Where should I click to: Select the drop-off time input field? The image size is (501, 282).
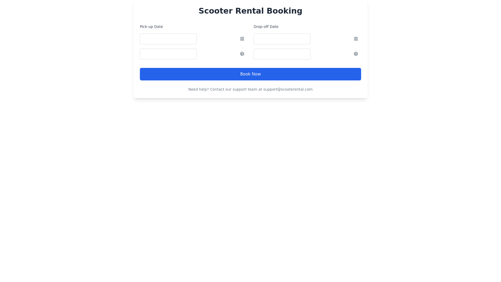click(x=282, y=54)
